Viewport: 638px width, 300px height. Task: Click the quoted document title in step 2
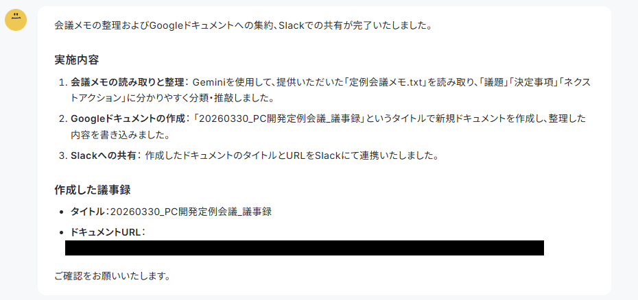(x=279, y=119)
